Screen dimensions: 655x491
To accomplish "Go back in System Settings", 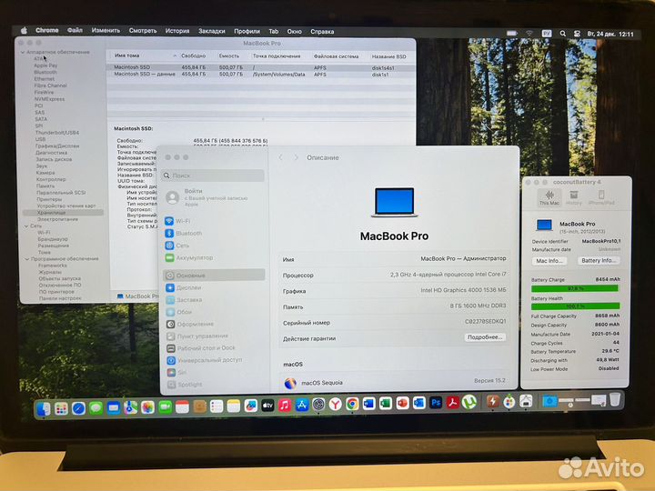I will point(281,157).
